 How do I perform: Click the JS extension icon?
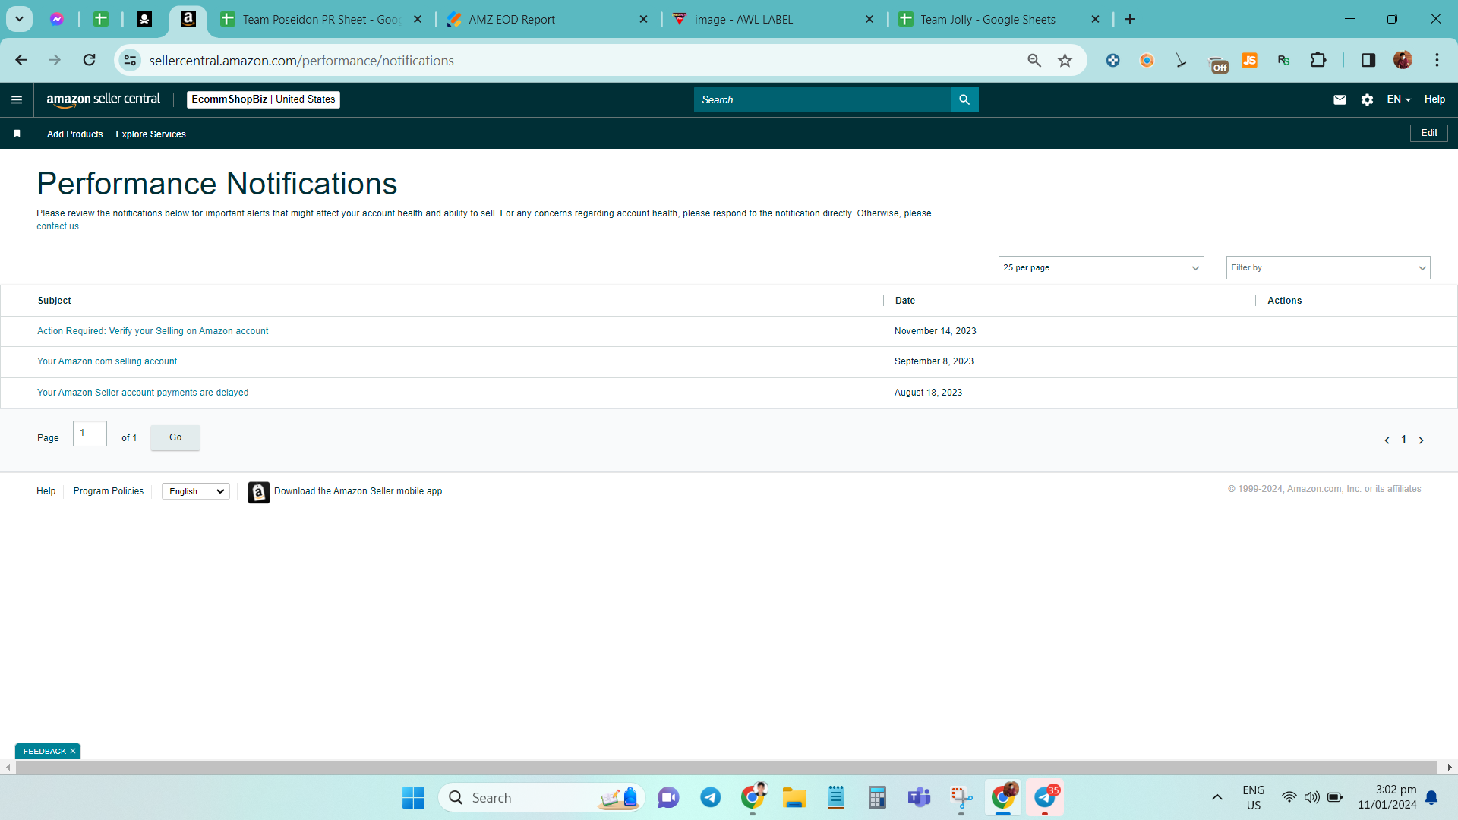click(x=1249, y=60)
